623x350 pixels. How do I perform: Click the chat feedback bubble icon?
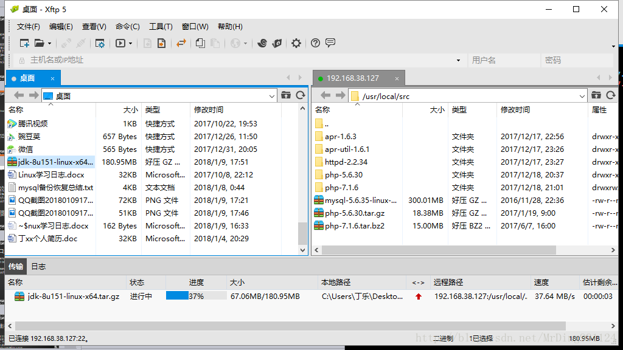tap(330, 43)
